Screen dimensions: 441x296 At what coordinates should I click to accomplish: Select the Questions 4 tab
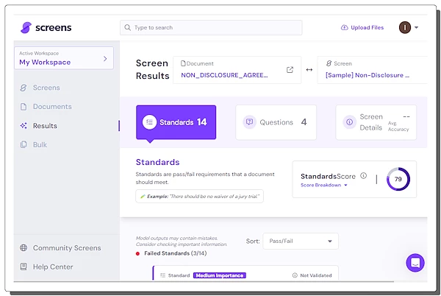tap(276, 122)
